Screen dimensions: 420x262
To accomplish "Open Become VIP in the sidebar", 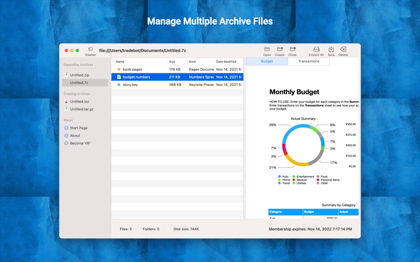I will (80, 143).
